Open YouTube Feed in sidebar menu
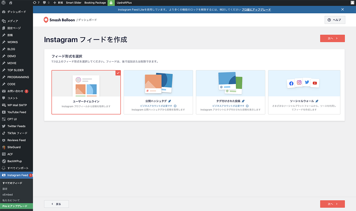 point(17,112)
